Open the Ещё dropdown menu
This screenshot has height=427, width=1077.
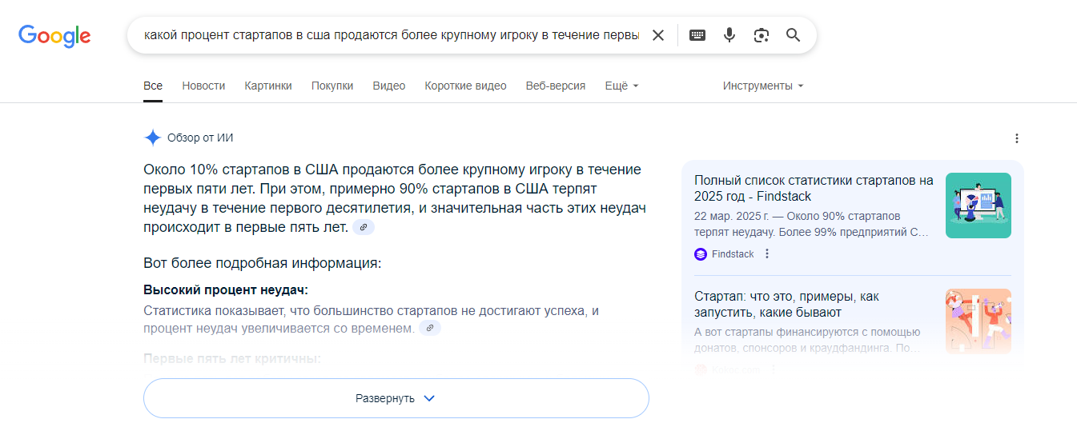[622, 86]
